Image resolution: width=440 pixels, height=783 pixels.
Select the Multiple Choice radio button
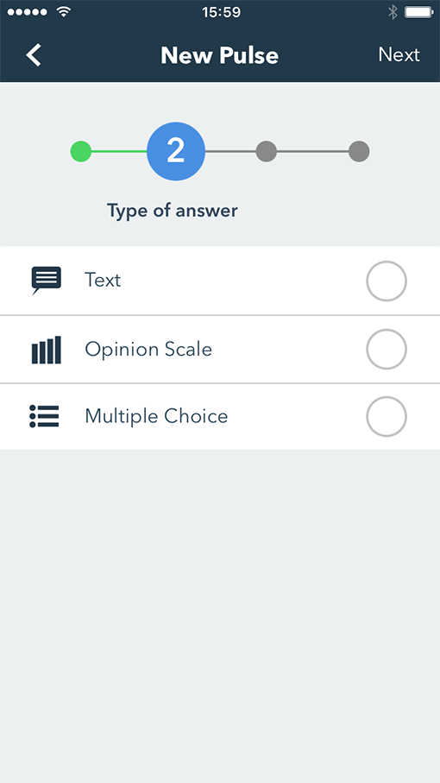point(387,416)
